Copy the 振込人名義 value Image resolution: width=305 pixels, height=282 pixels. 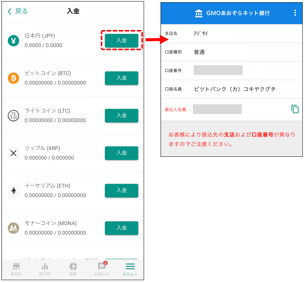click(295, 109)
